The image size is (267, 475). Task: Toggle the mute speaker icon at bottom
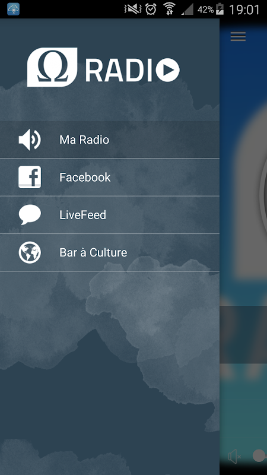[234, 457]
